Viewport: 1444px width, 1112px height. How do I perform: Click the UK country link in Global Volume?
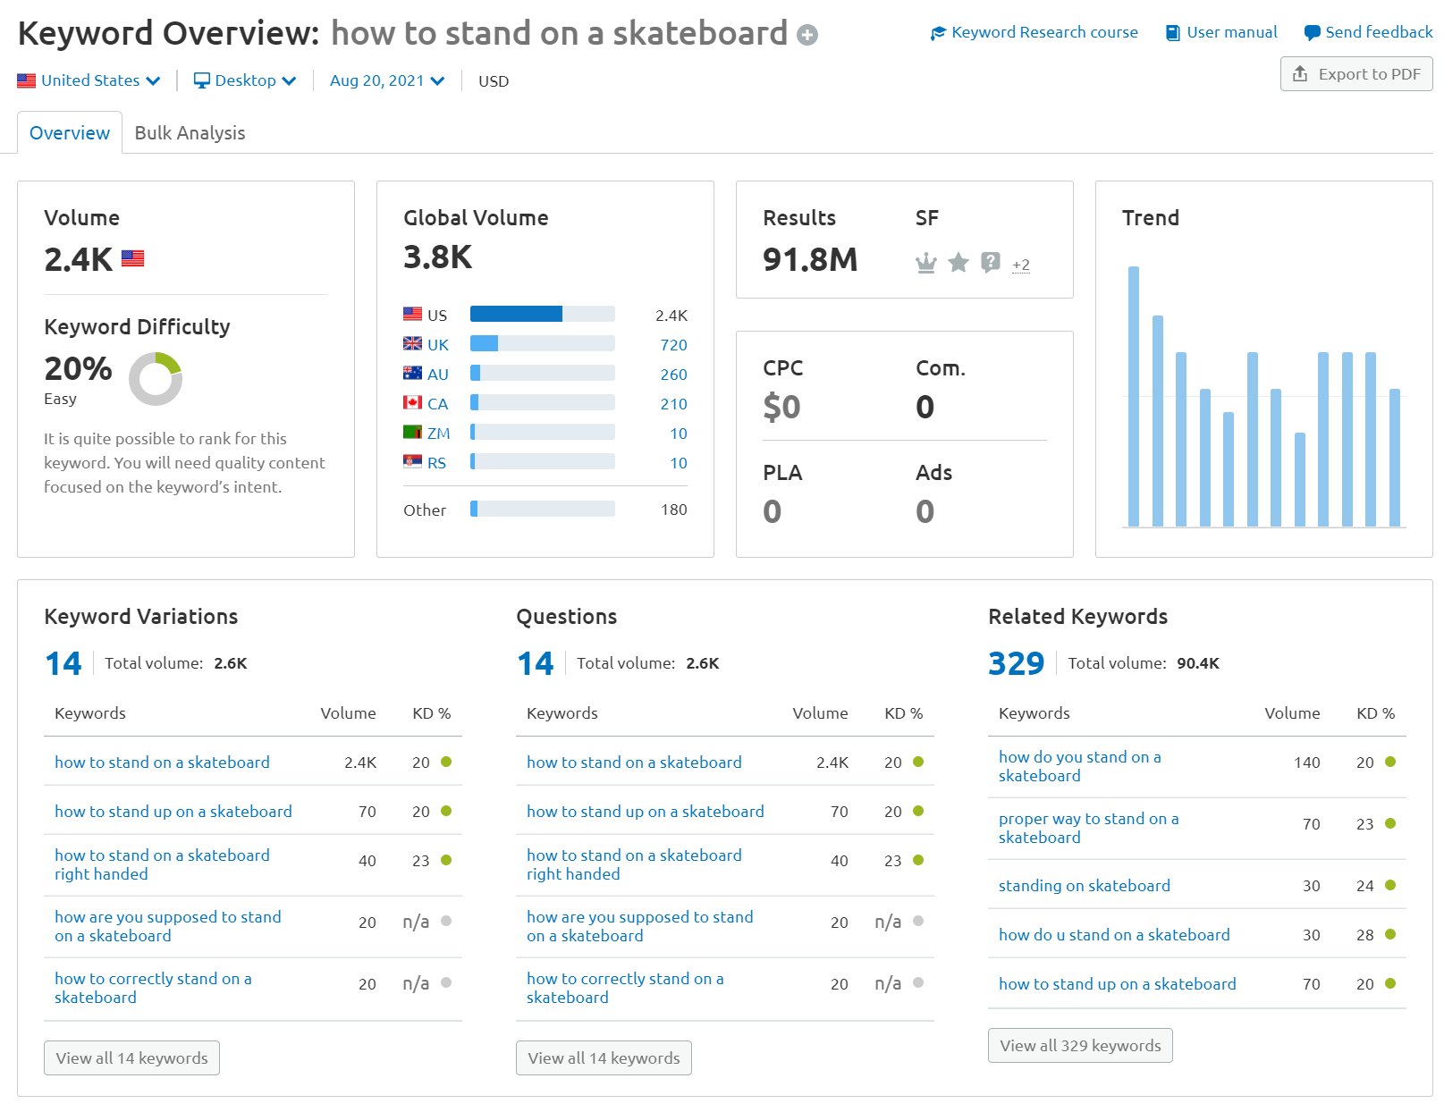tap(438, 345)
